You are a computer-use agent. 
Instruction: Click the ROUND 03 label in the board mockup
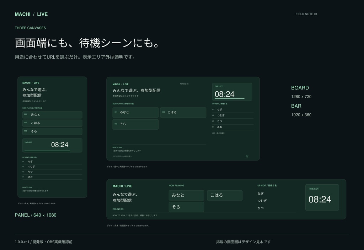[x=184, y=84]
